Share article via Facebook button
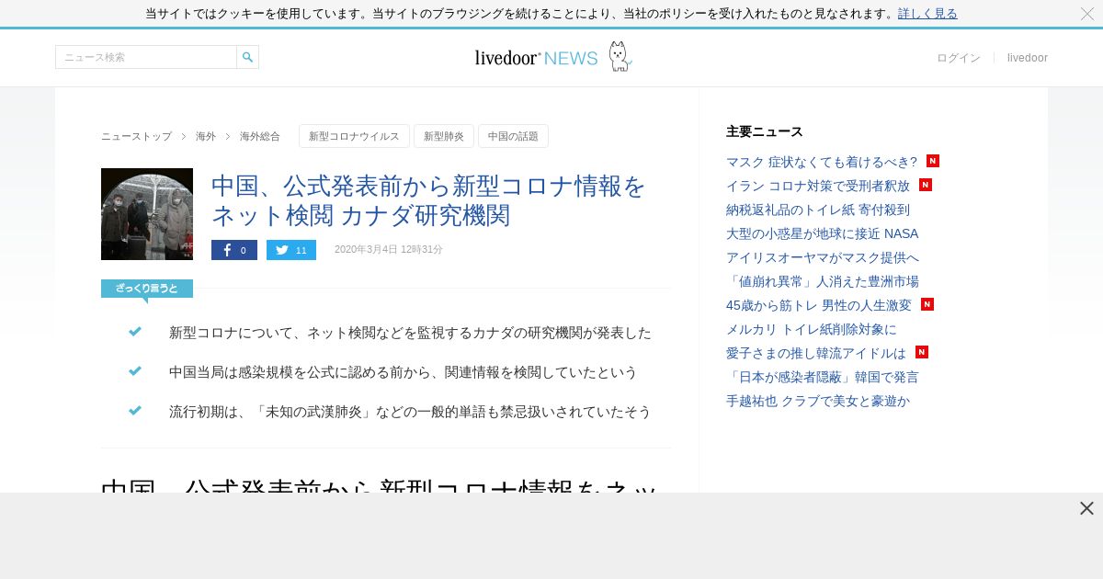This screenshot has height=579, width=1103. pos(234,250)
